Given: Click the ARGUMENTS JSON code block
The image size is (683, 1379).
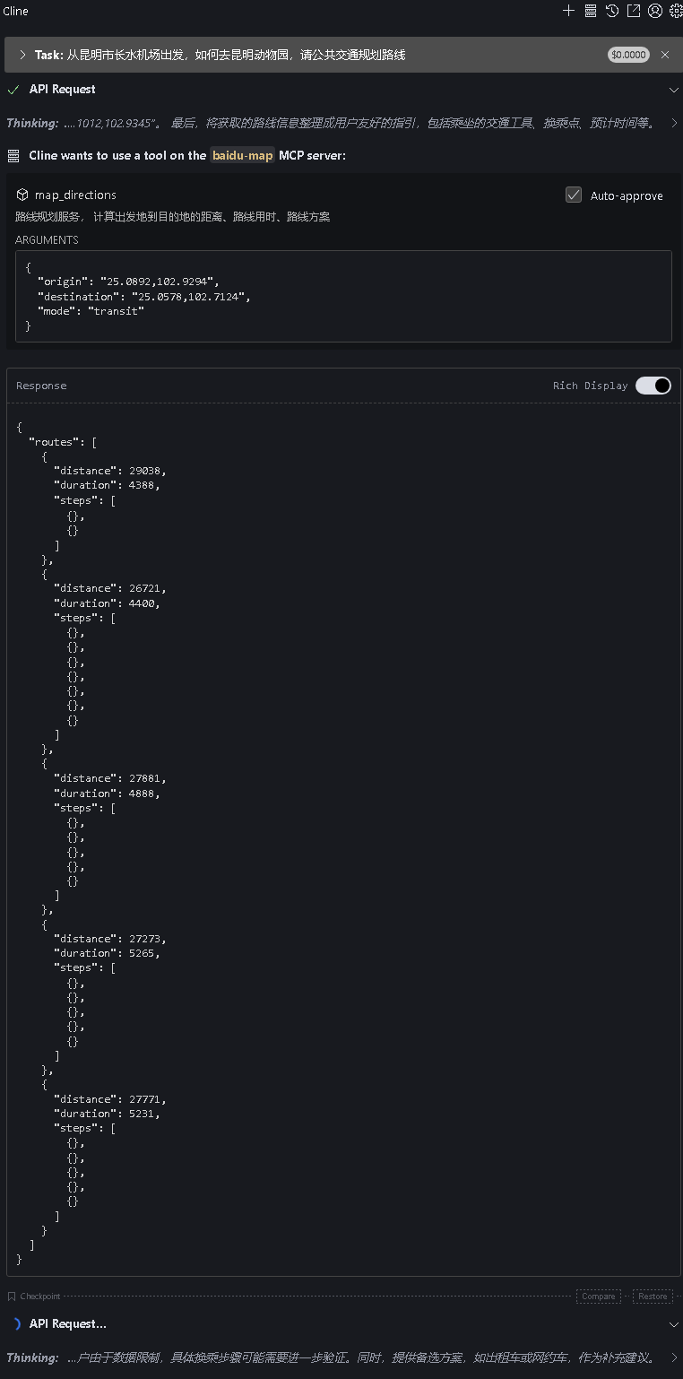Looking at the screenshot, I should pos(343,296).
